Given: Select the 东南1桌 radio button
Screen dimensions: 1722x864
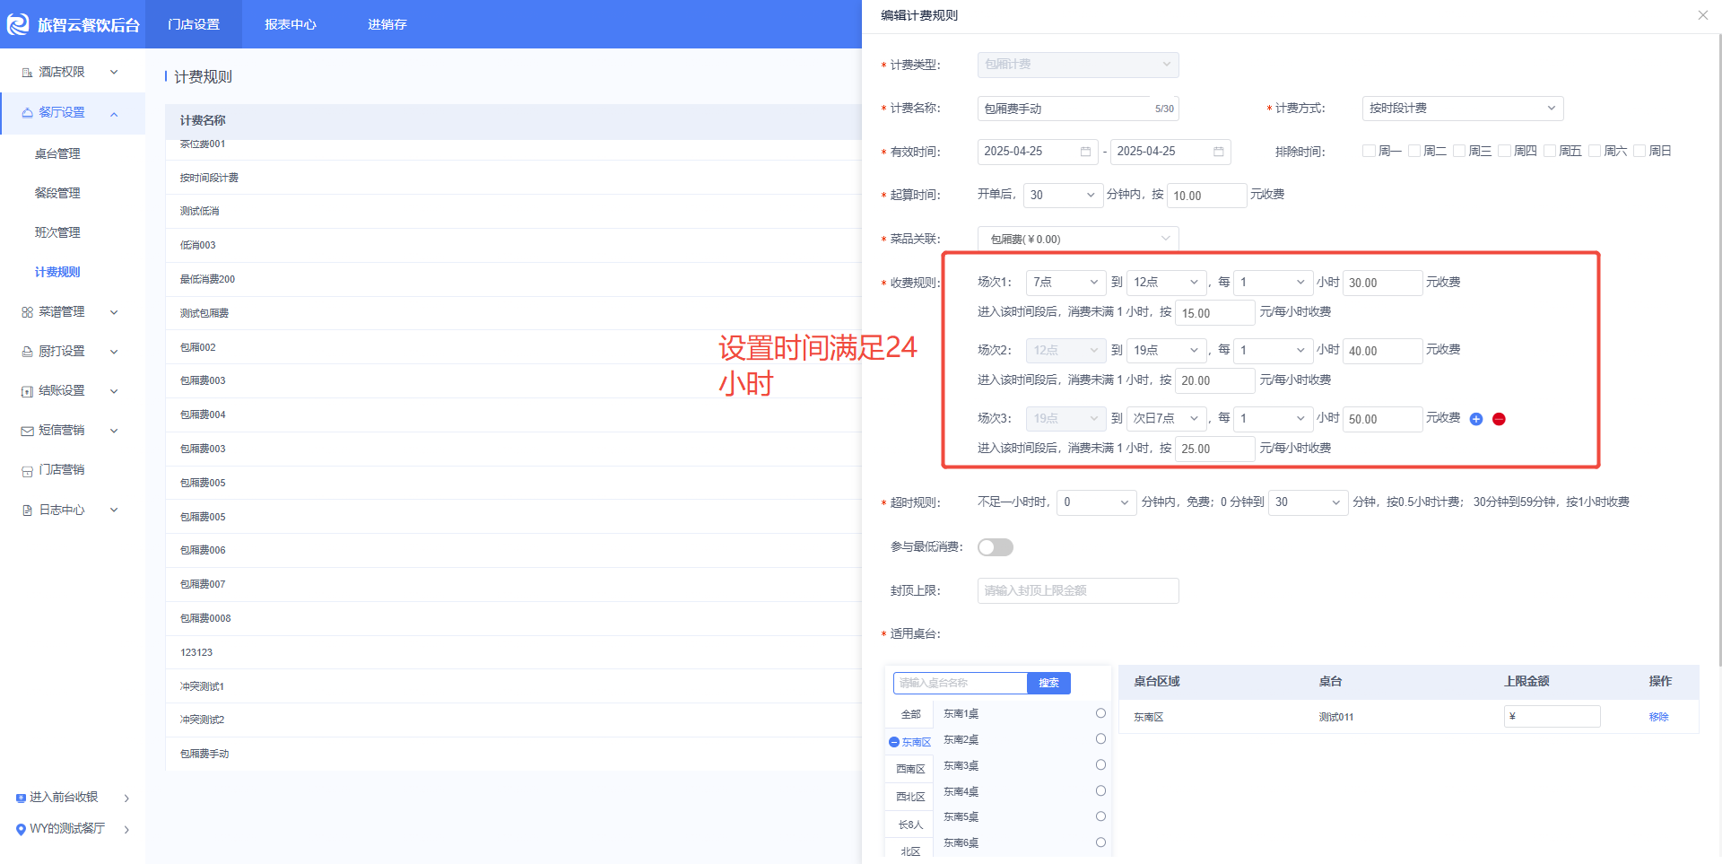Looking at the screenshot, I should 1100,713.
